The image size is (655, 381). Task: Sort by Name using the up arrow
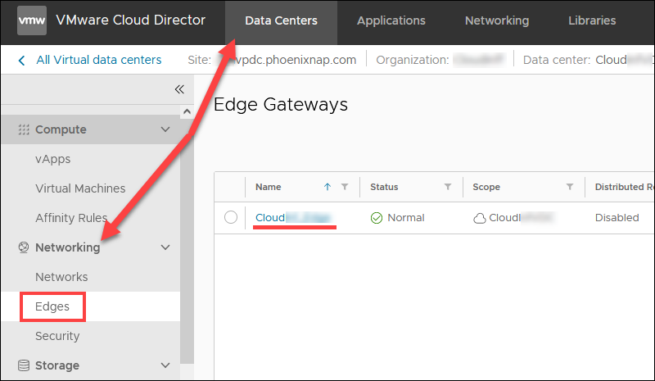coord(327,187)
